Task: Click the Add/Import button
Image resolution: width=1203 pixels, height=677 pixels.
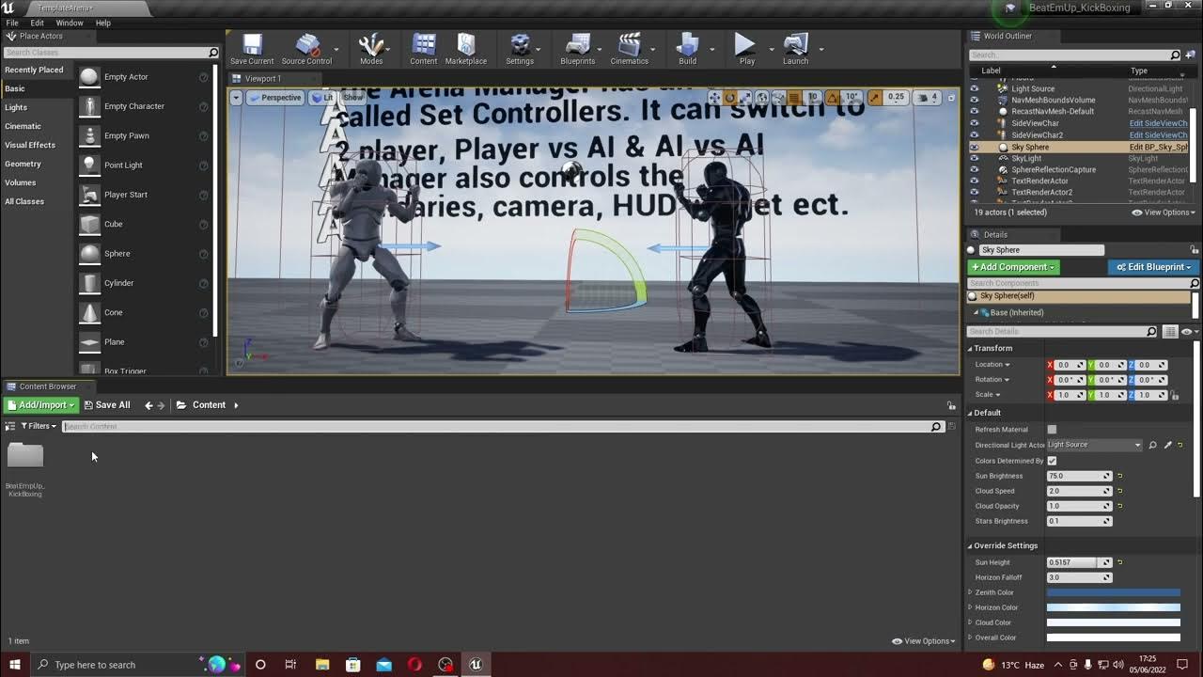Action: coord(40,405)
